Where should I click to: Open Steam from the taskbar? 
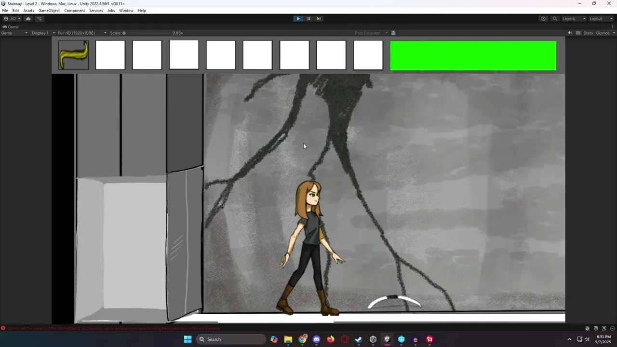click(359, 339)
